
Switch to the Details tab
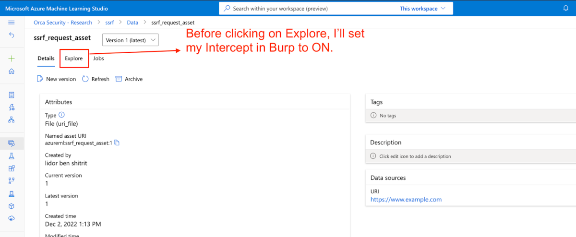tap(46, 59)
